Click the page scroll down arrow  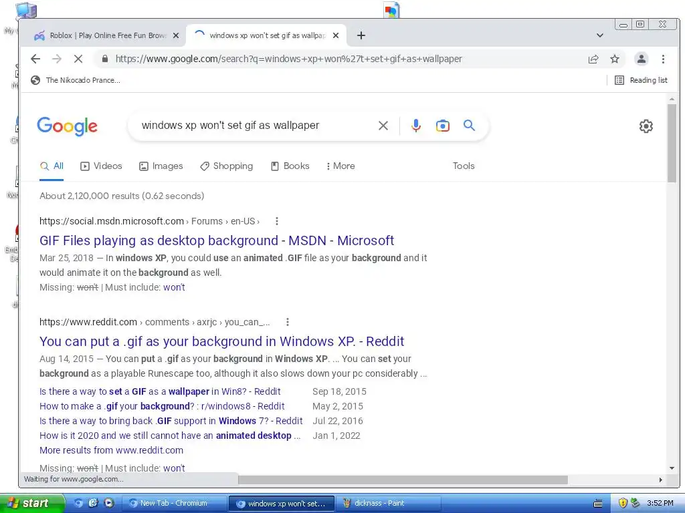pyautogui.click(x=672, y=468)
